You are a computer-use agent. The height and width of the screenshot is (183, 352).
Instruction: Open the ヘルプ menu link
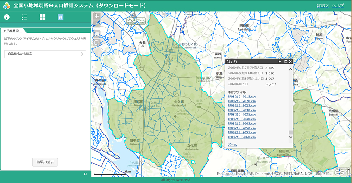(338, 6)
